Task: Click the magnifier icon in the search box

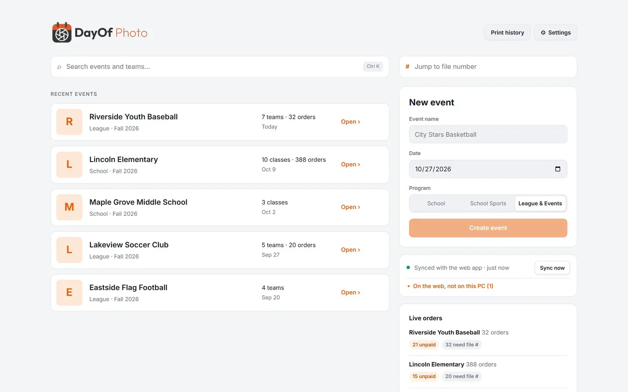Action: pyautogui.click(x=59, y=67)
